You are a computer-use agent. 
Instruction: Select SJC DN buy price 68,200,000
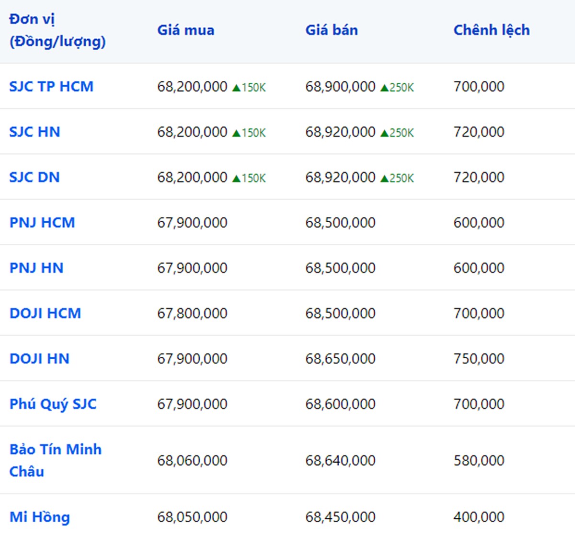192,177
